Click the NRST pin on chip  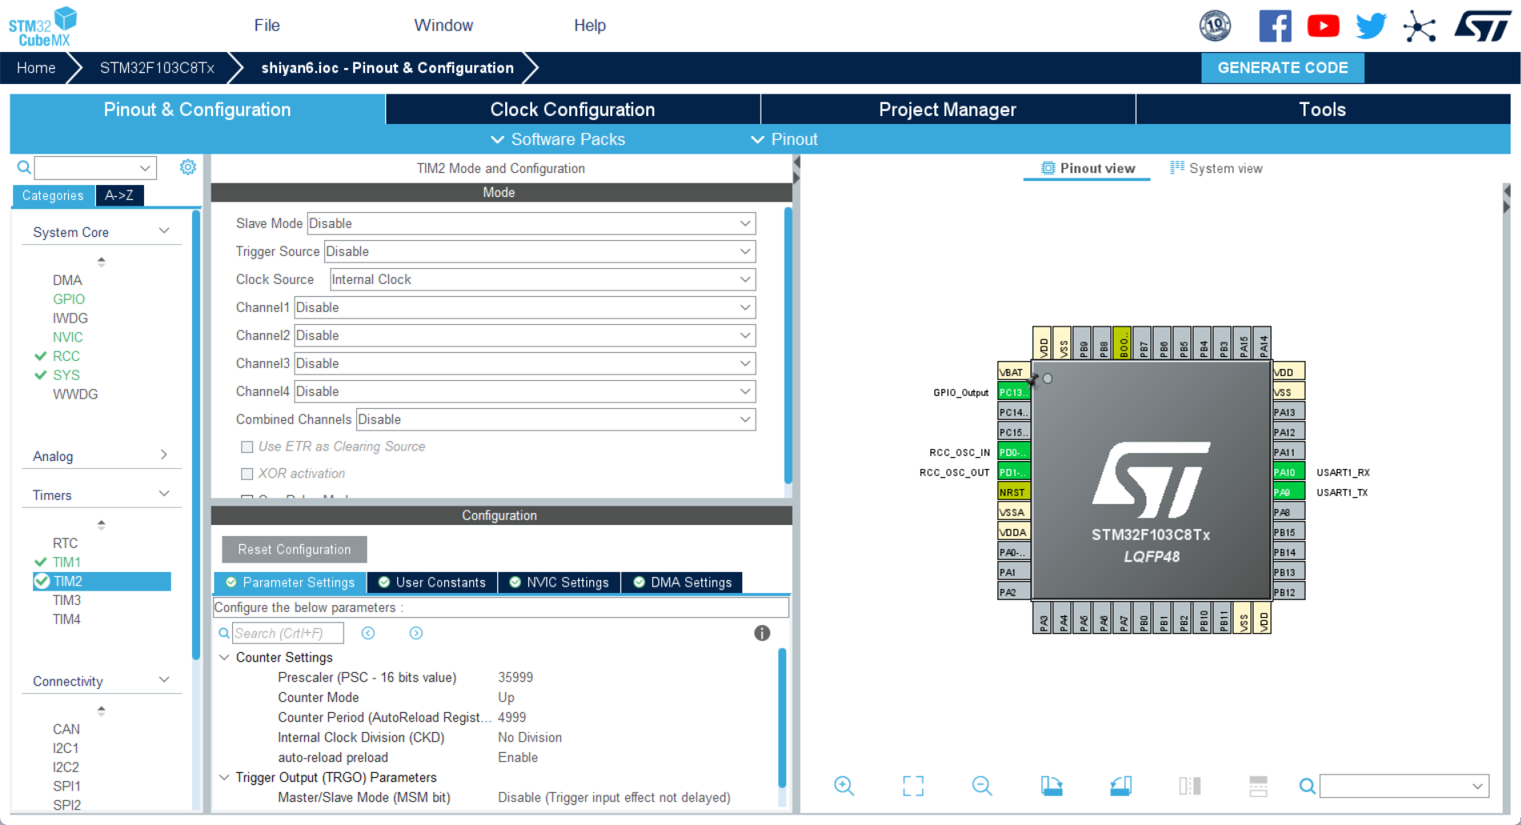[x=1013, y=492]
